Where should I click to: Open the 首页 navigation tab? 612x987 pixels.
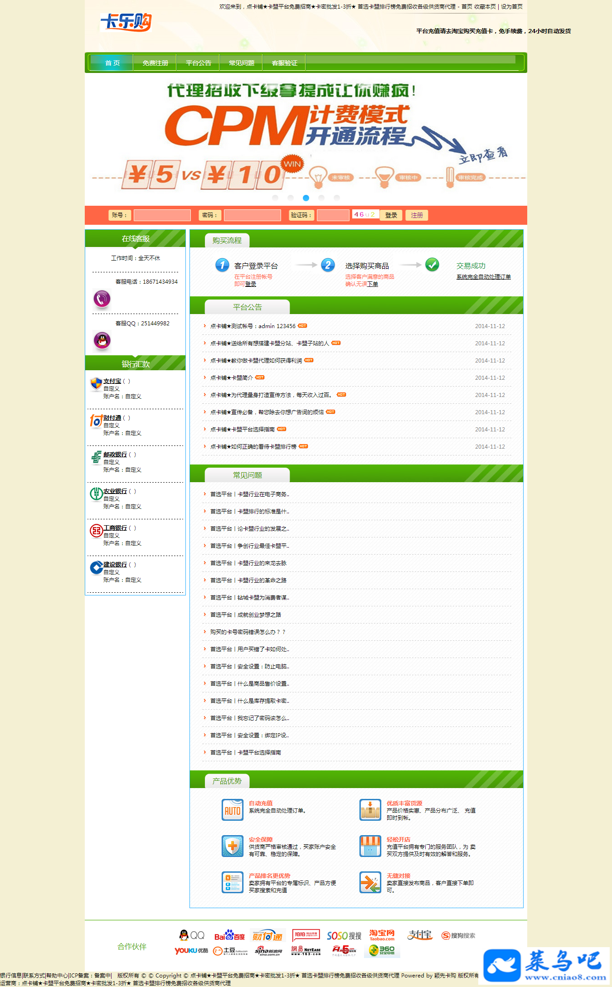coord(112,63)
